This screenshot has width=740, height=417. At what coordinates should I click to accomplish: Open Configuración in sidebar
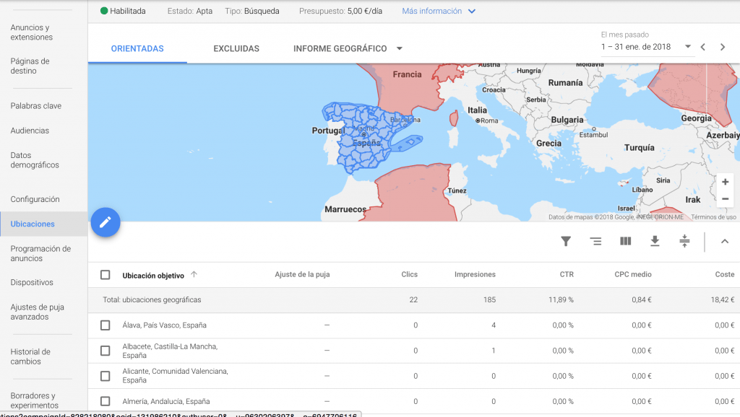[x=35, y=199]
